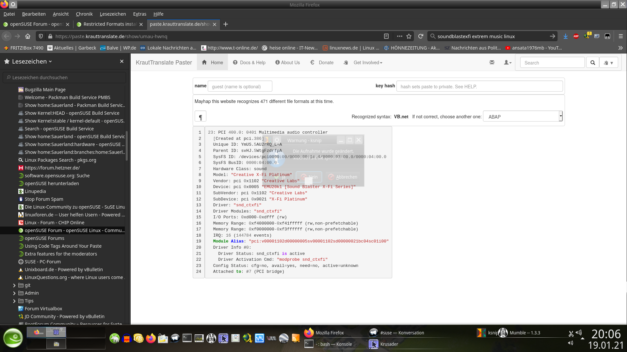Open the paste options dropdown next to the search button

pos(608,63)
